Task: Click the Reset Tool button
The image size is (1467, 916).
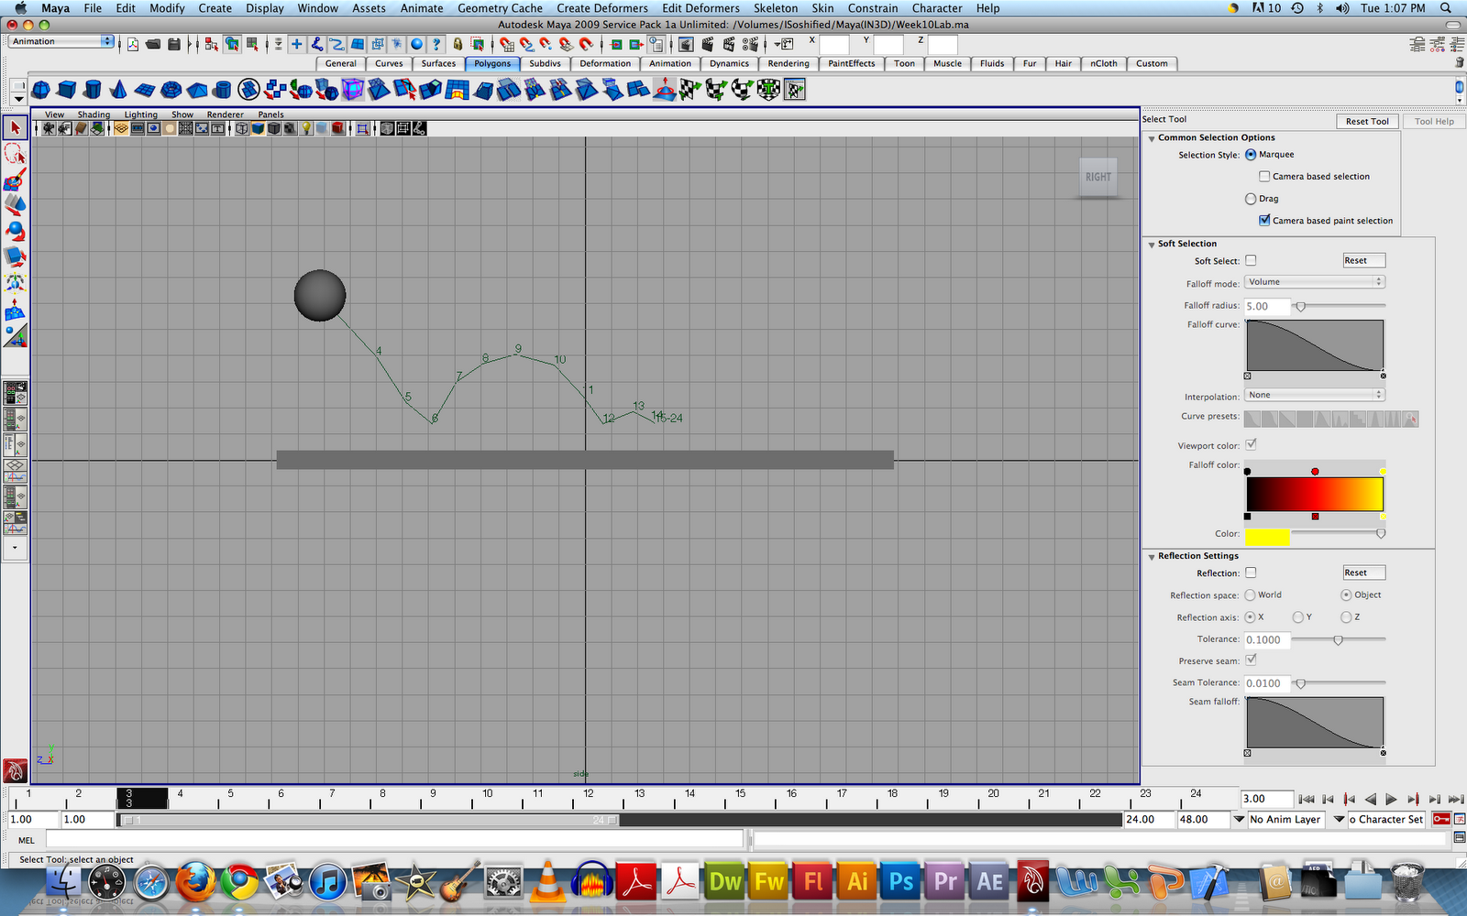Action: [1367, 121]
